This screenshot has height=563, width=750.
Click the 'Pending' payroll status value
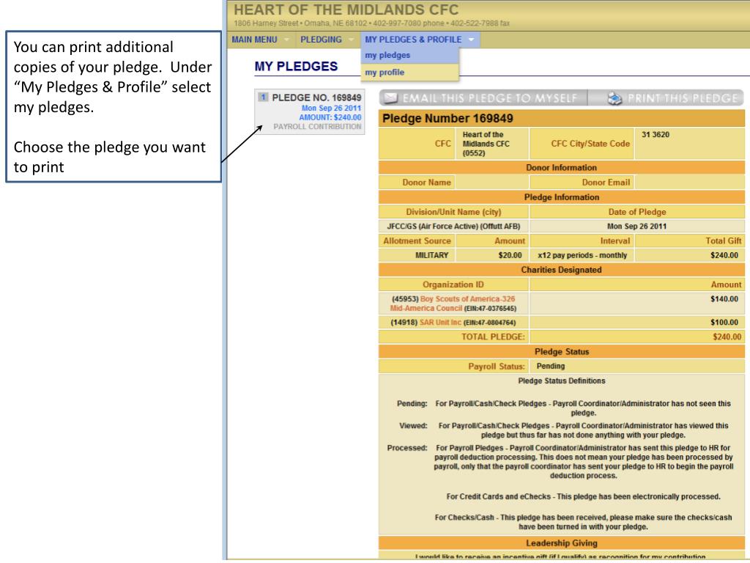click(x=551, y=367)
